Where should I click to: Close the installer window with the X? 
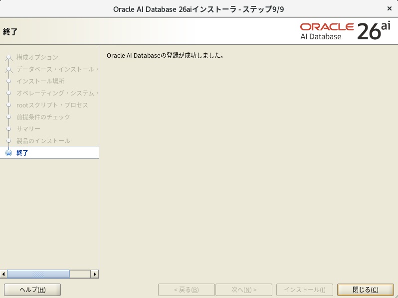[390, 9]
